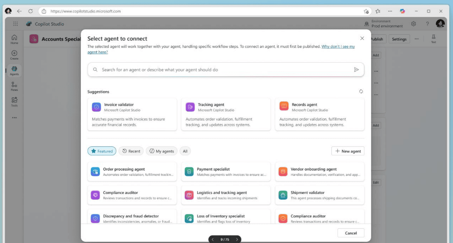The image size is (453, 243).
Task: Click the New agent button
Action: pos(348,151)
